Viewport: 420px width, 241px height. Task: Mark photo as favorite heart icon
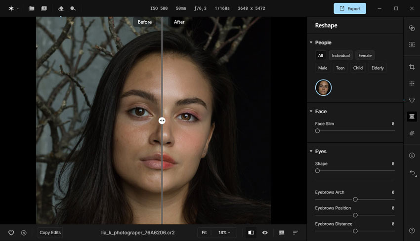click(11, 233)
